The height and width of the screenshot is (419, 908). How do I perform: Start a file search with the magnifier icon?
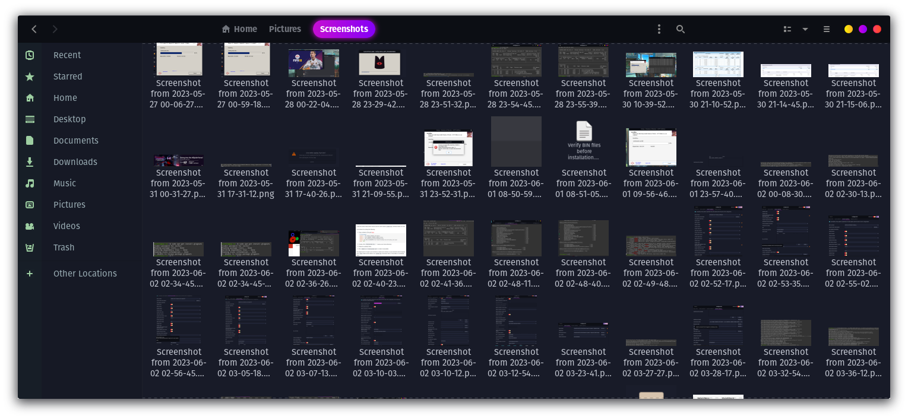click(681, 29)
